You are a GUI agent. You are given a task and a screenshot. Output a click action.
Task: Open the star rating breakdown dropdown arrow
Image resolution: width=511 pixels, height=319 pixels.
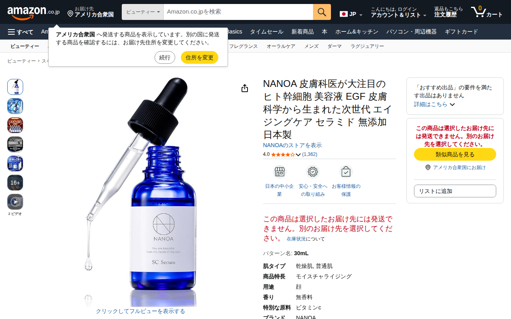pyautogui.click(x=298, y=155)
